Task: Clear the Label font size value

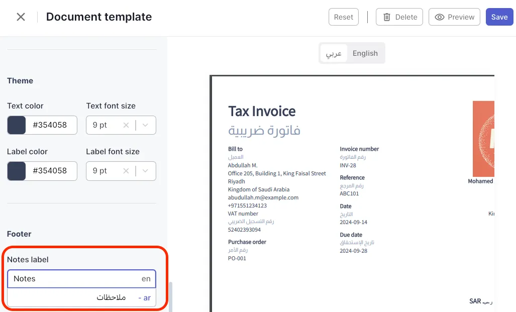Action: pos(126,171)
